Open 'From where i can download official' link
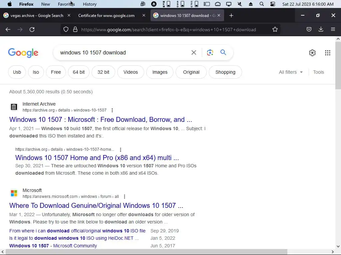 77,231
